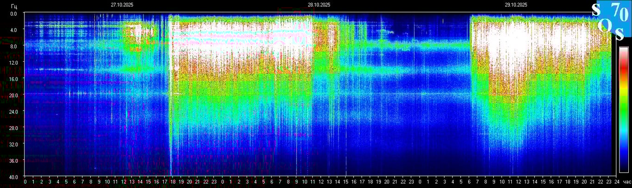Pick hour 12 tick on 27.10.2025
This screenshot has width=632, height=188.
pos(124,182)
